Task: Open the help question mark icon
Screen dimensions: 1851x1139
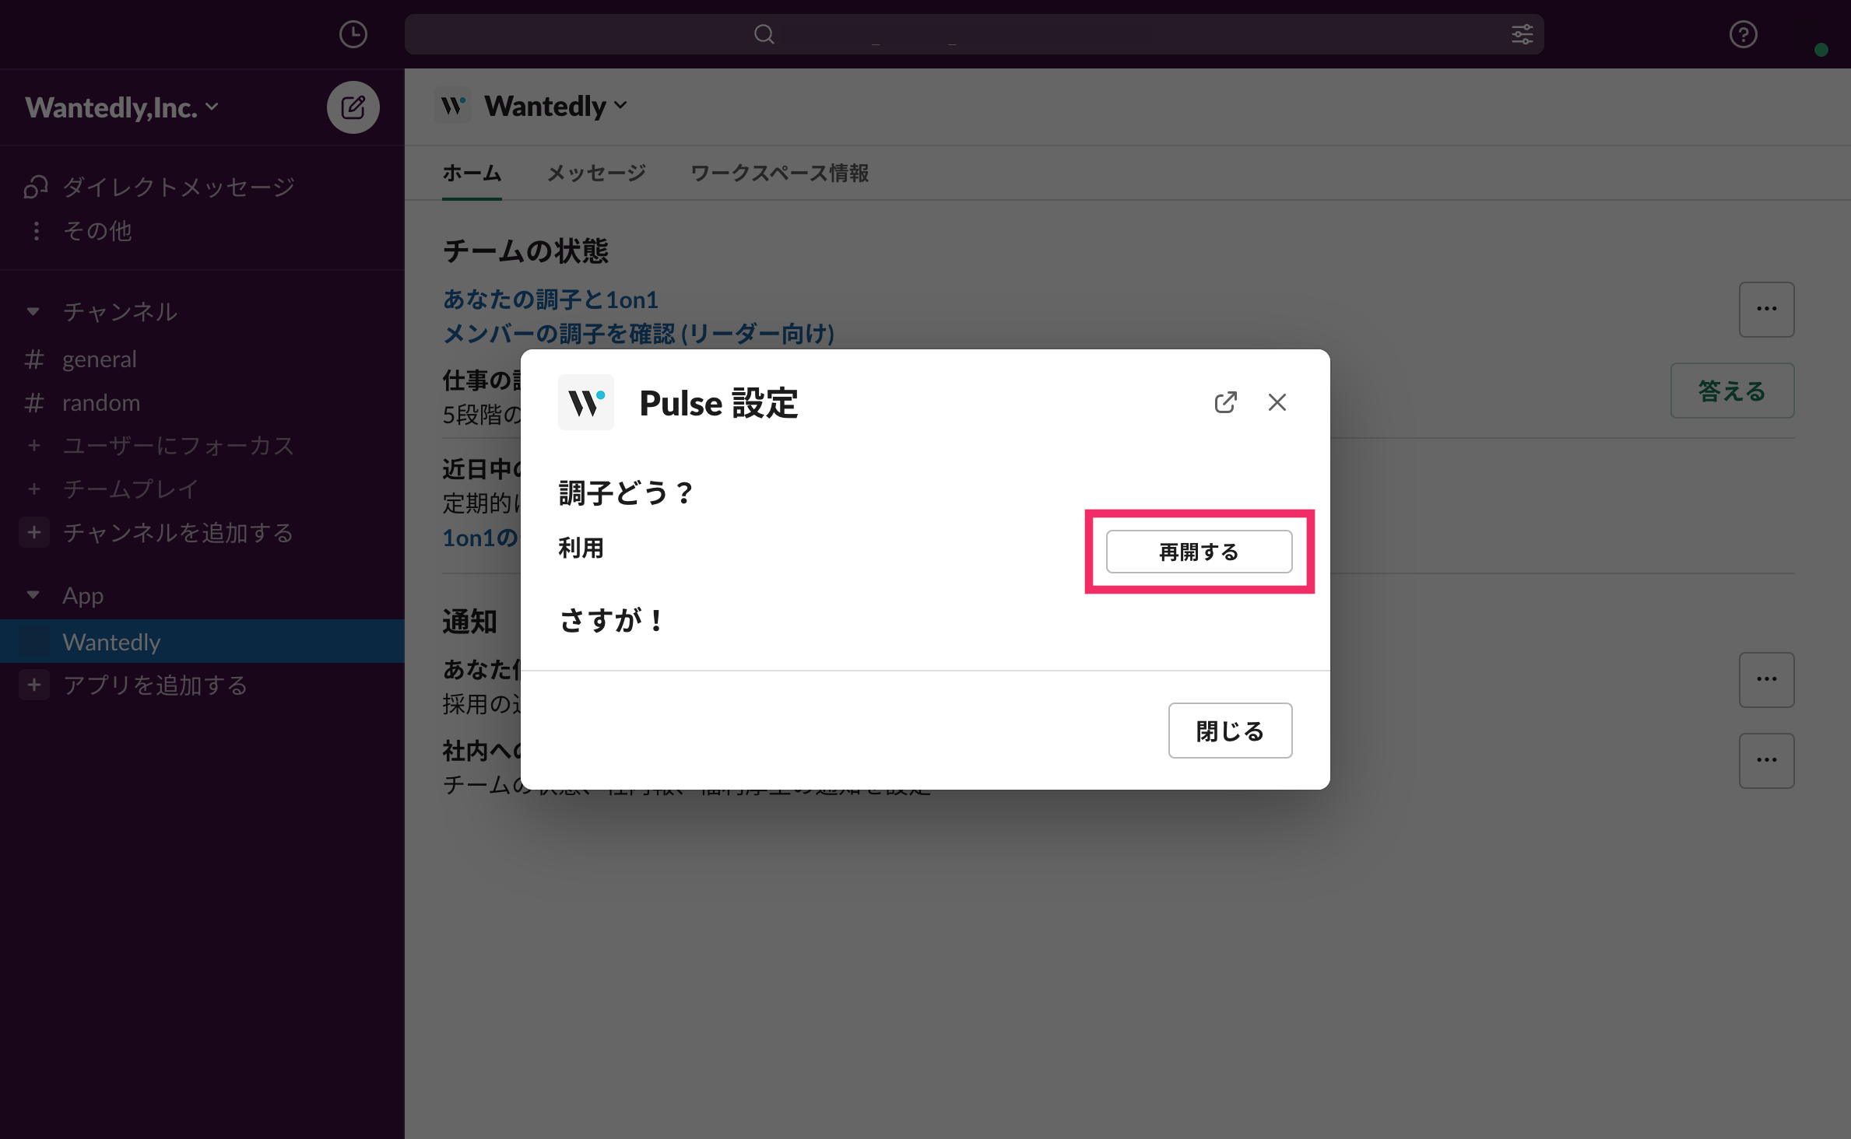Action: tap(1744, 34)
